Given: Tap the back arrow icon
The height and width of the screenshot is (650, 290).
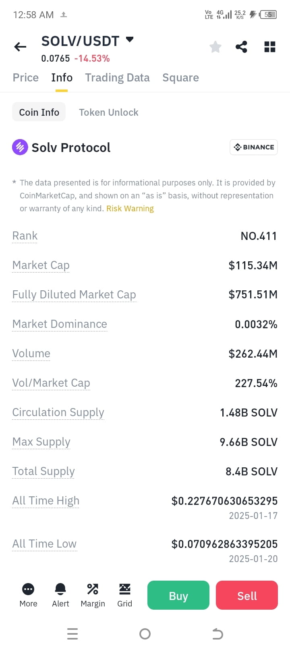Looking at the screenshot, I should [x=20, y=47].
